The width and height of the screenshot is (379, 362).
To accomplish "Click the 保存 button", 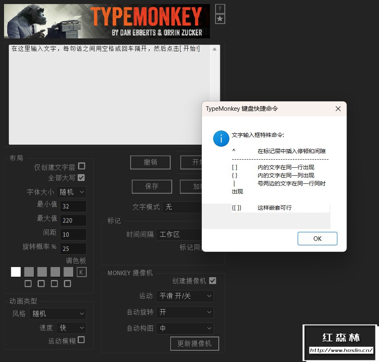I will pyautogui.click(x=152, y=186).
